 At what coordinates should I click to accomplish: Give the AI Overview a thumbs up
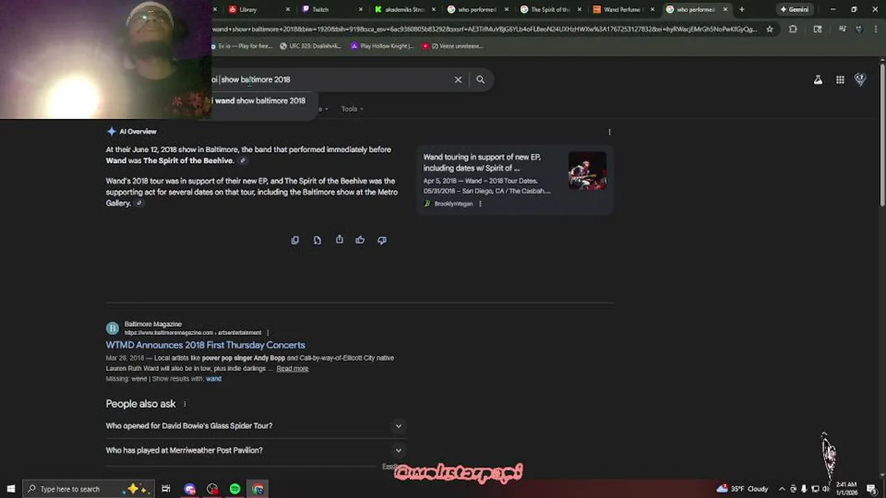click(x=360, y=240)
